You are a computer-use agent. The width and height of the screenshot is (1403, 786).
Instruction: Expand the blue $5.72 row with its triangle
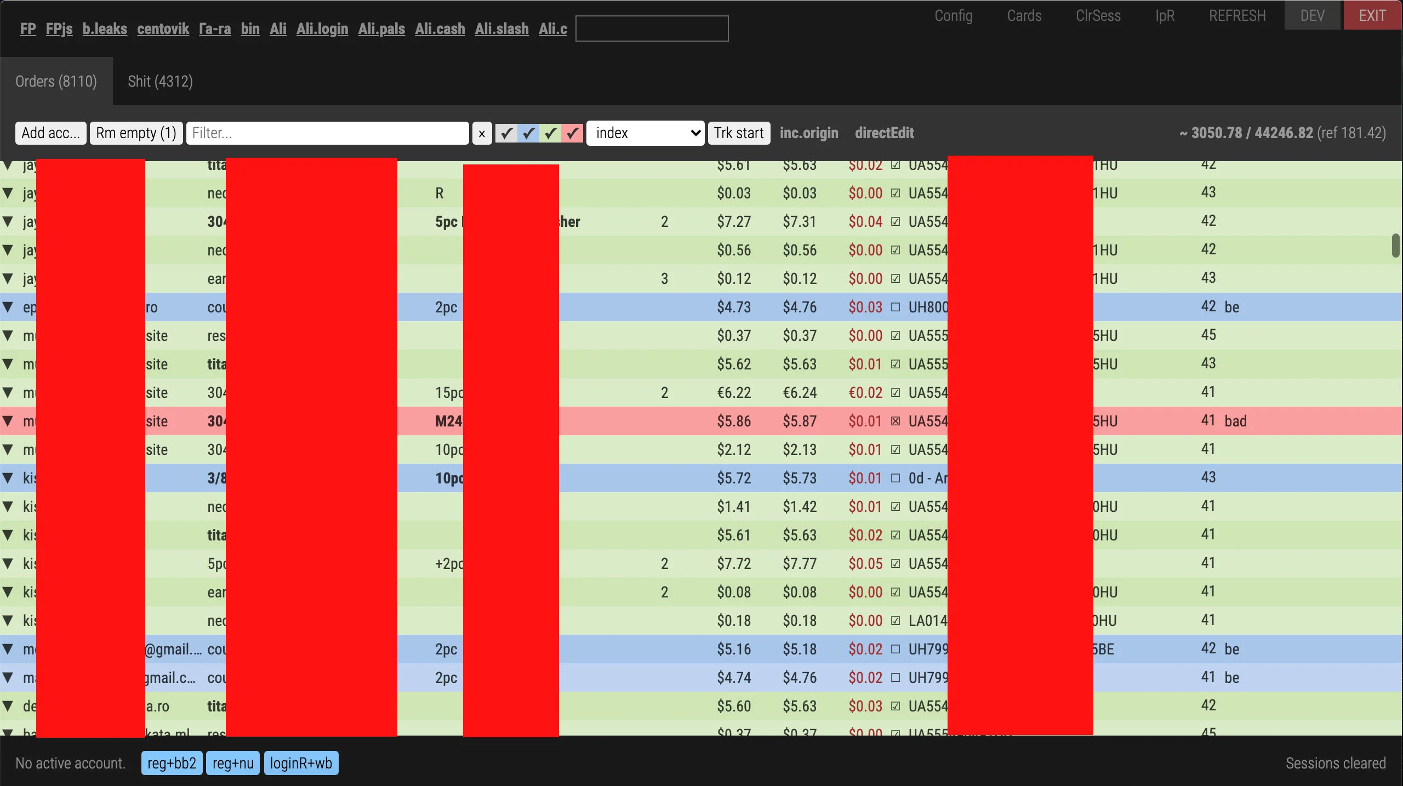8,478
